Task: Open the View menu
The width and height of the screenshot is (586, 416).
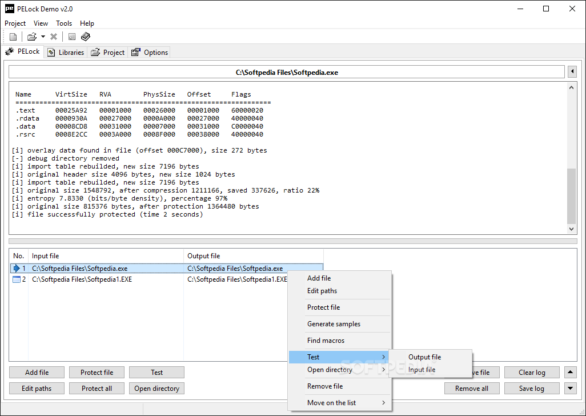Action: tap(41, 23)
